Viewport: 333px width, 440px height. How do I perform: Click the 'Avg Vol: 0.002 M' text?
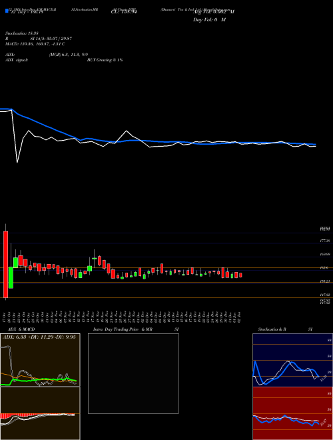(x=214, y=12)
